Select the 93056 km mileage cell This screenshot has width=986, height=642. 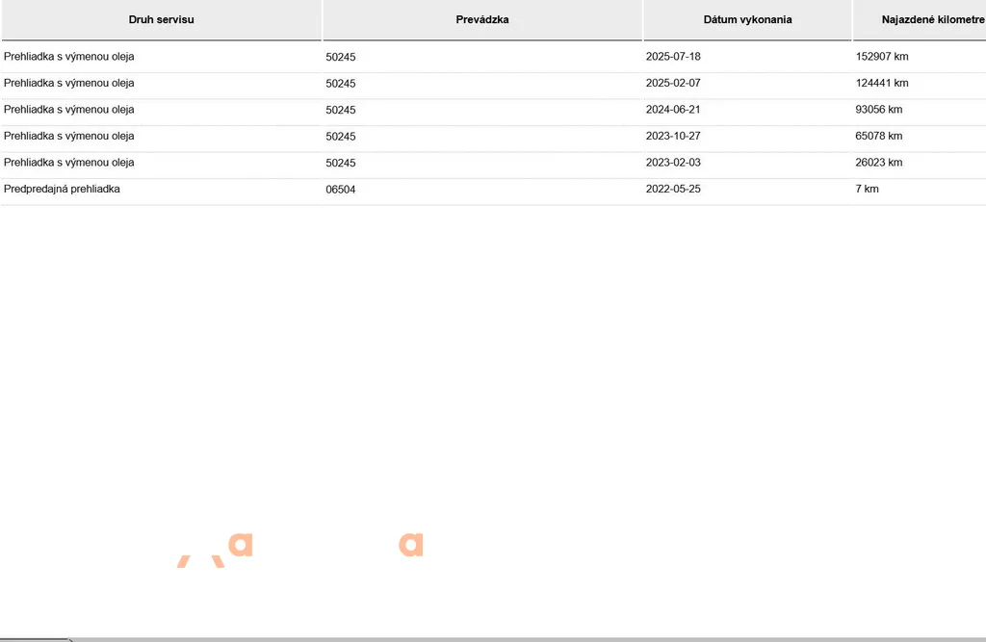[x=878, y=110]
